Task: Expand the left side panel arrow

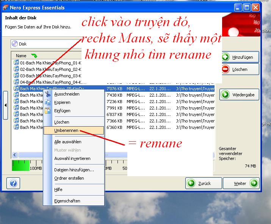Action: tap(6, 105)
